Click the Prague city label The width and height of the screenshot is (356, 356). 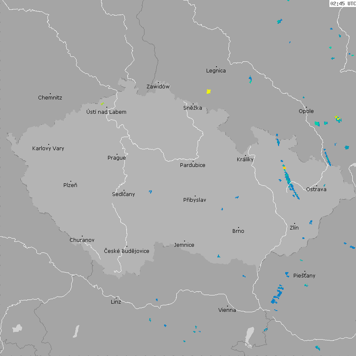[x=117, y=158]
